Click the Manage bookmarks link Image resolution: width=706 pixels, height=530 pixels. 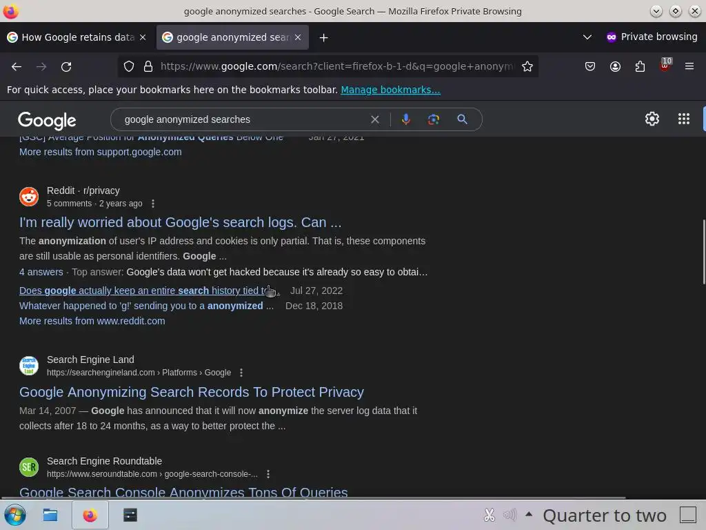click(390, 90)
